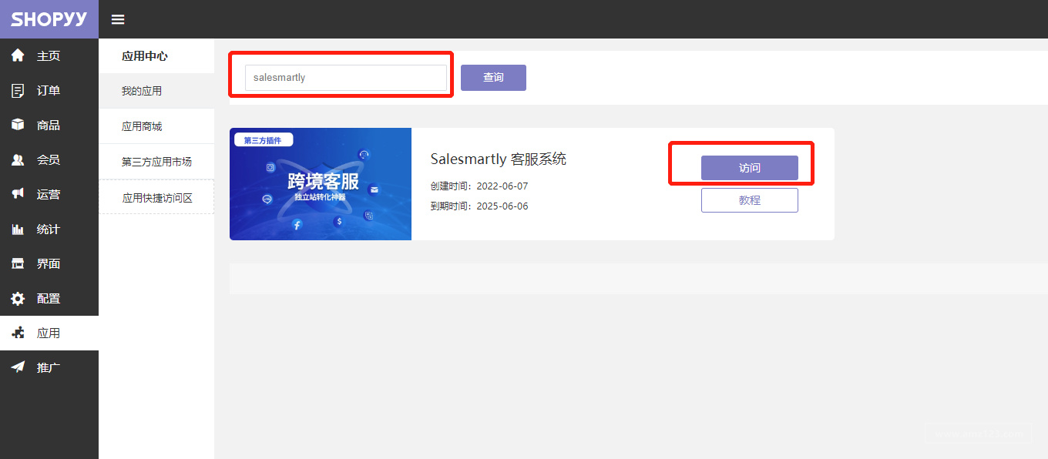Viewport: 1048px width, 459px height.
Task: Click the bar chart icon beside 统计
Action: (18, 229)
